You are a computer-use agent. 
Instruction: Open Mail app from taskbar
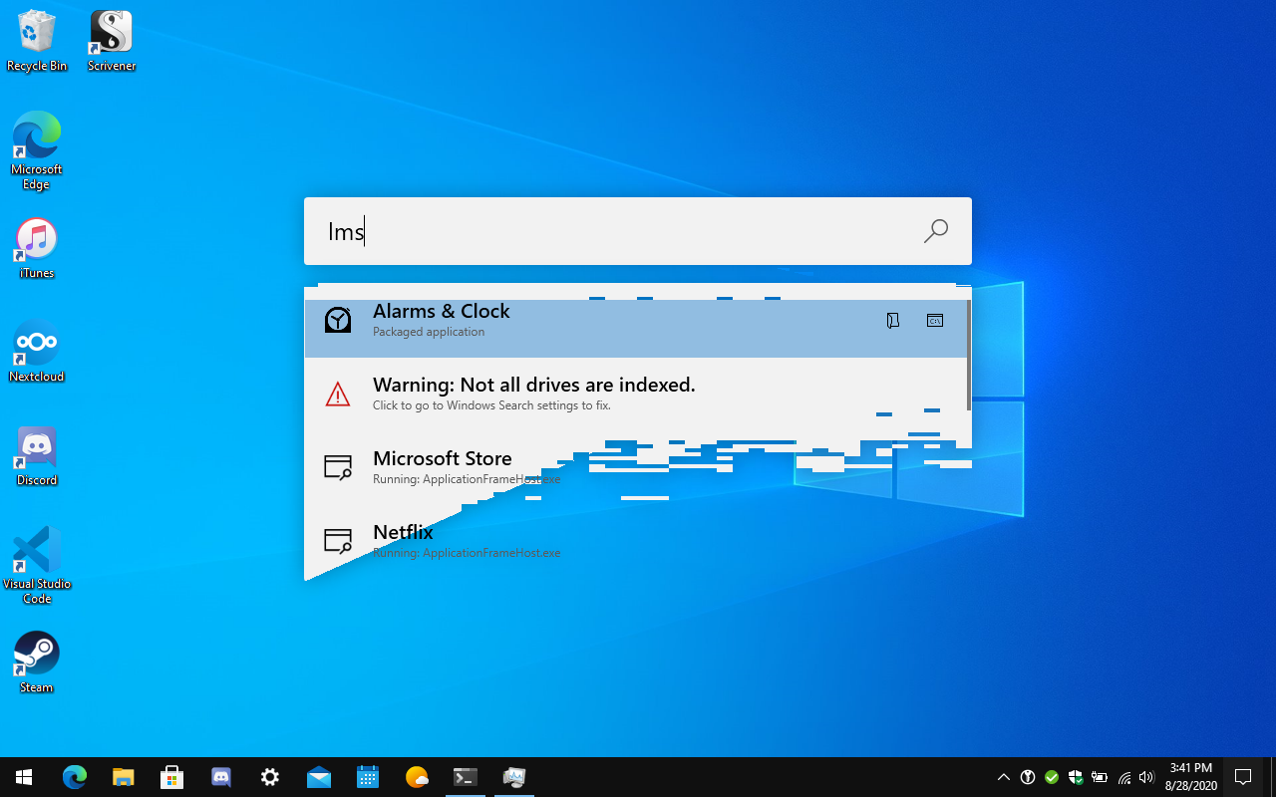[318, 777]
